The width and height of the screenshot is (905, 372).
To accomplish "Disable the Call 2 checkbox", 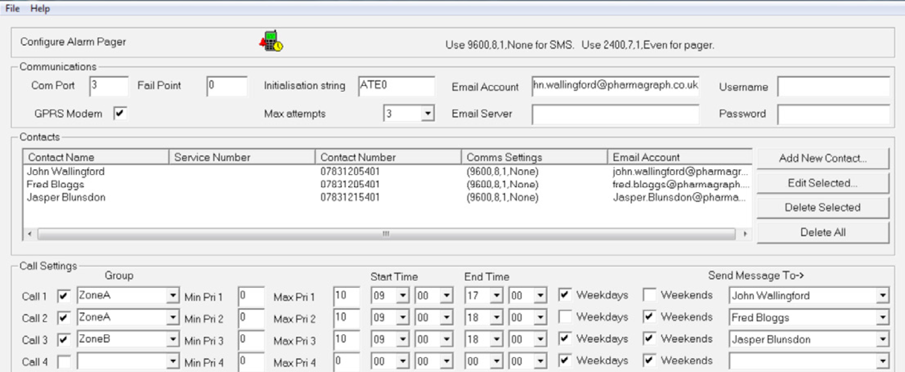I will [x=64, y=318].
